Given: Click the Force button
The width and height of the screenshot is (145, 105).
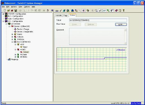Looking at the screenshot, I should pyautogui.click(x=75, y=25).
